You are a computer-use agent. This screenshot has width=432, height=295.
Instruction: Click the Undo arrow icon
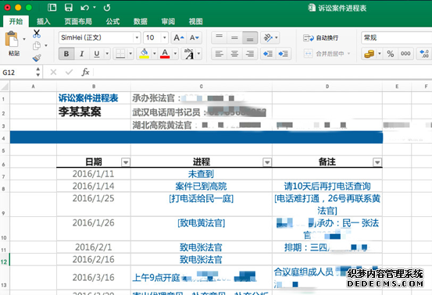point(84,8)
